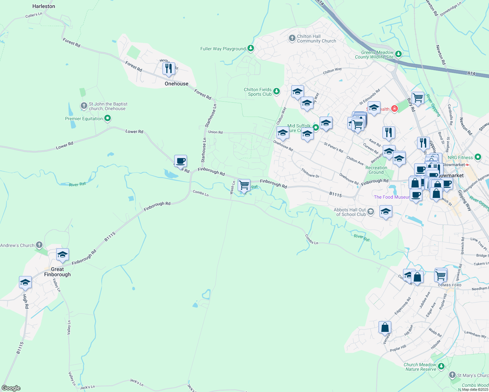Click the Abbots Hall Out of School Club pin
The height and width of the screenshot is (392, 489).
point(370,212)
